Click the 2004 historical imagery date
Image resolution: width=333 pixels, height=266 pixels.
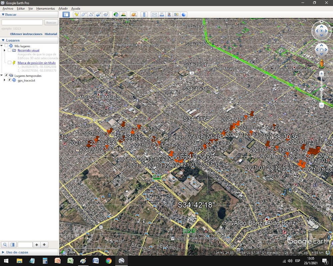point(72,252)
